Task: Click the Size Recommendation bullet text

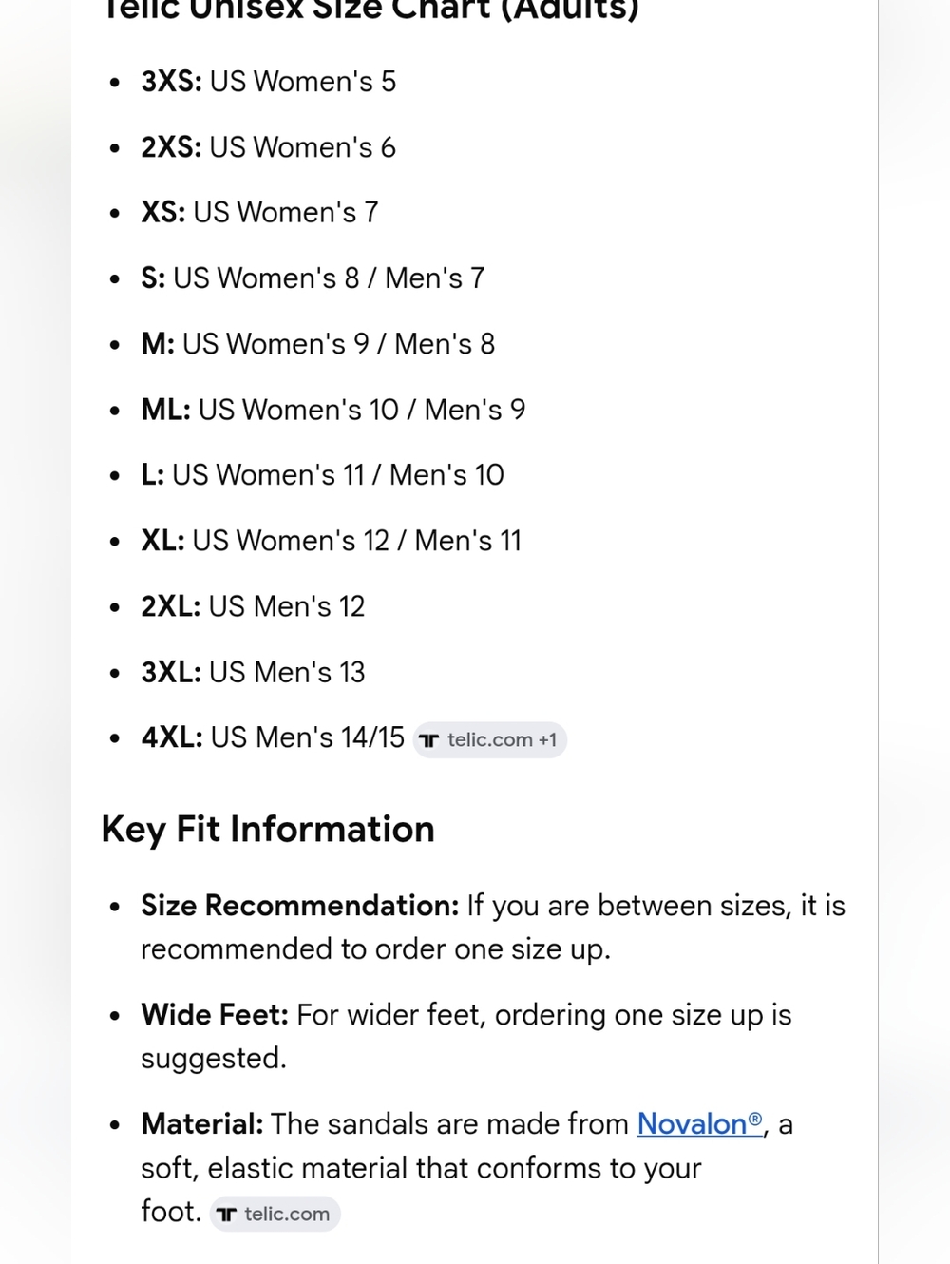Action: (x=493, y=927)
